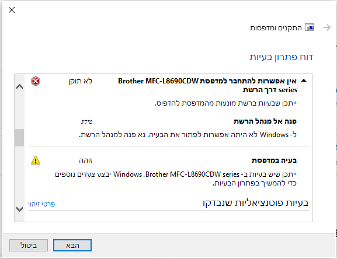Open the 'פרטי זיהוי' detection details link
The width and height of the screenshot is (337, 259).
click(41, 204)
